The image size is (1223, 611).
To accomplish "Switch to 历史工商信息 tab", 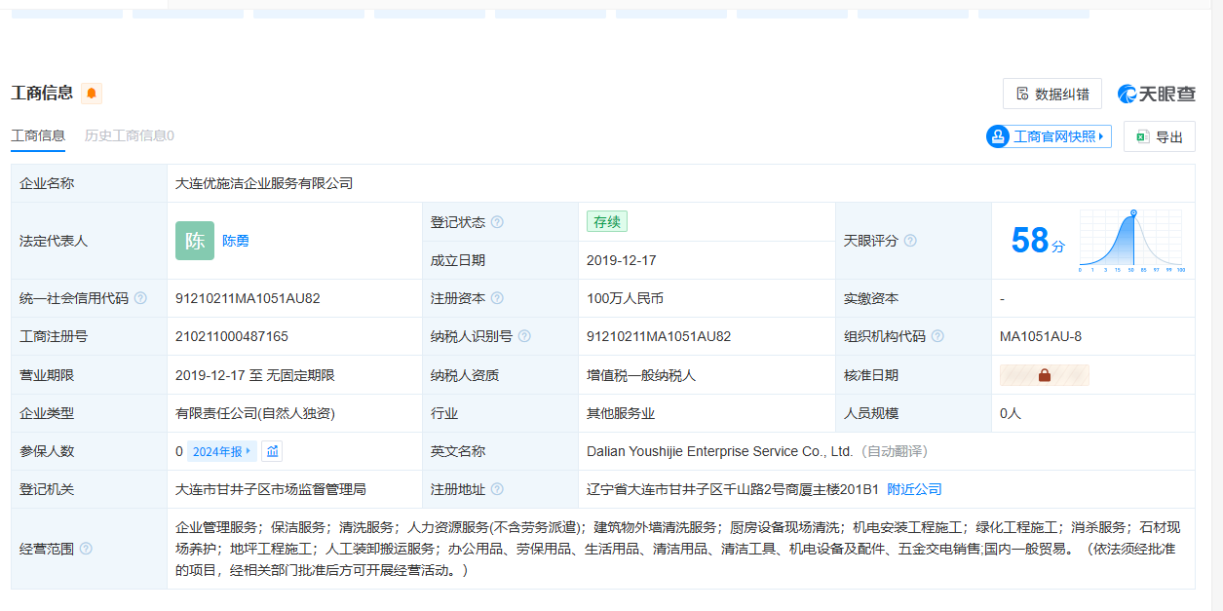I will point(129,135).
